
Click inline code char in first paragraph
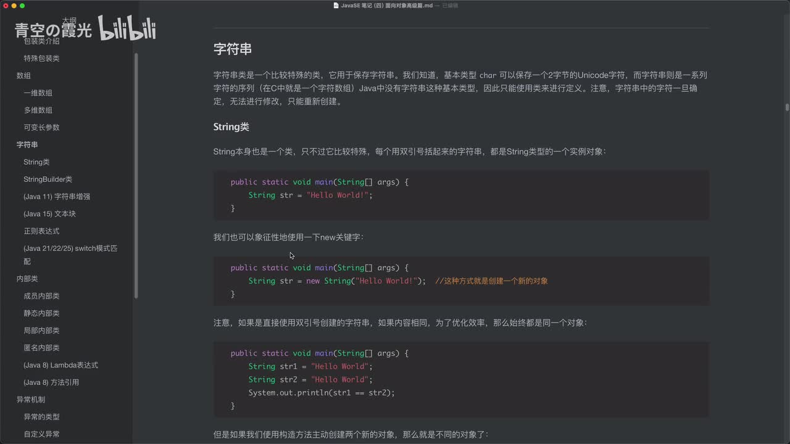[488, 75]
